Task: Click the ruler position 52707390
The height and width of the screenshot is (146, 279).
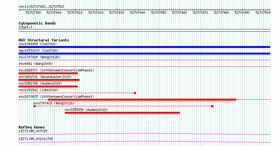Action: 33,13
